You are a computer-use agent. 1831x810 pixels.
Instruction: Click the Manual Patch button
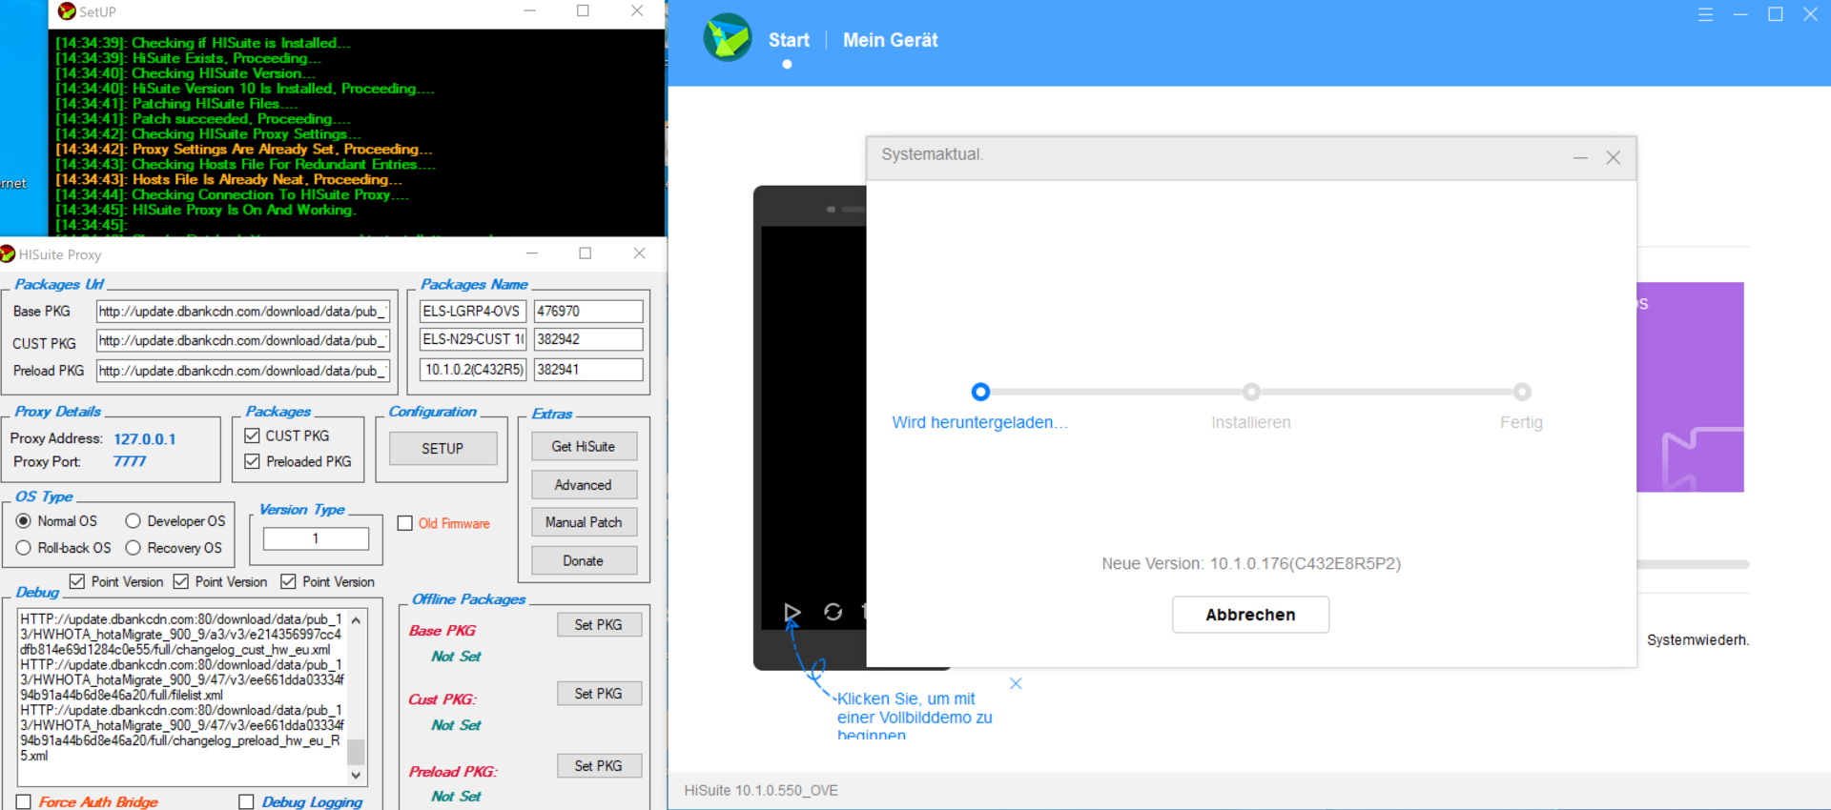click(584, 522)
